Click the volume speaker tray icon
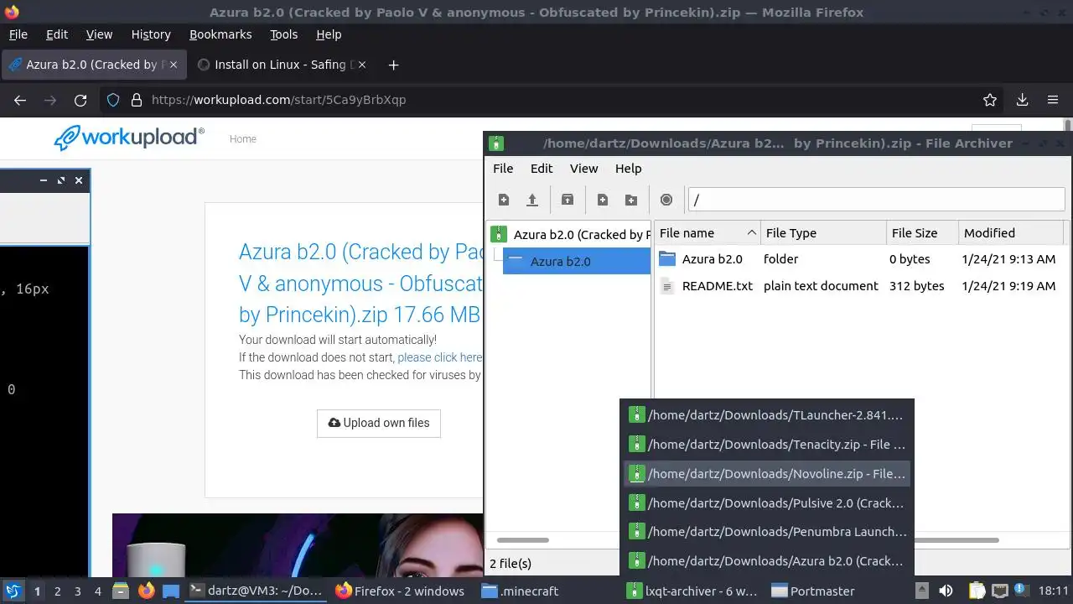Screen dimensions: 1073x604 946,591
